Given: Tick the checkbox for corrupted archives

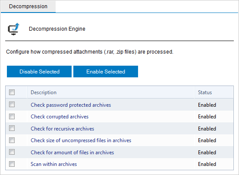Looking at the screenshot, I should [x=12, y=117].
